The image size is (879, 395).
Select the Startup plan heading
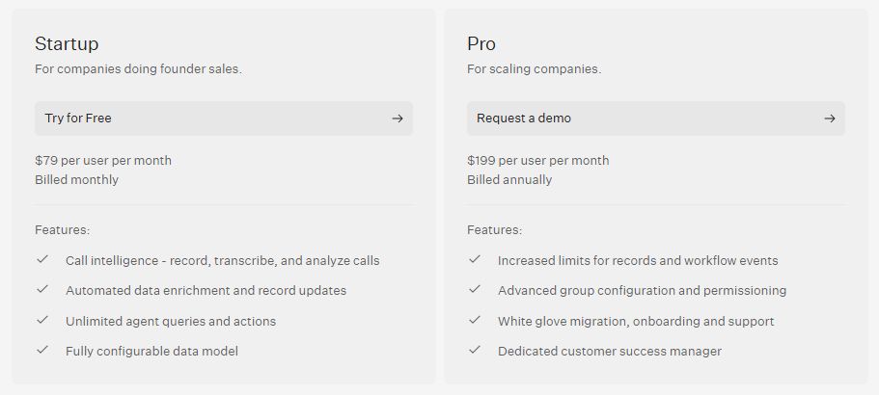(67, 43)
